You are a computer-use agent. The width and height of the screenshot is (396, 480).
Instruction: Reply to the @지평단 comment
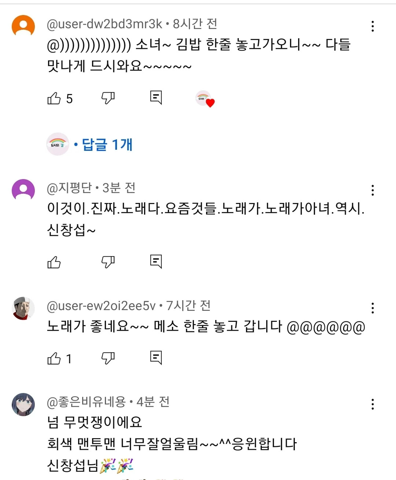156,262
